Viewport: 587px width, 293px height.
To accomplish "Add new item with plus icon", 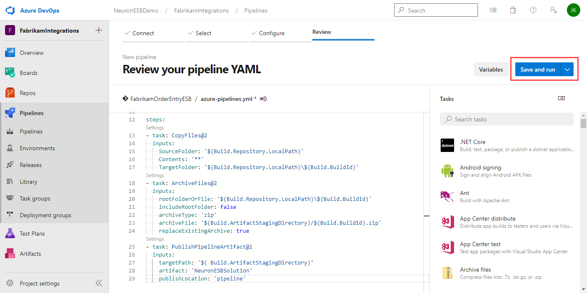I will tap(99, 30).
